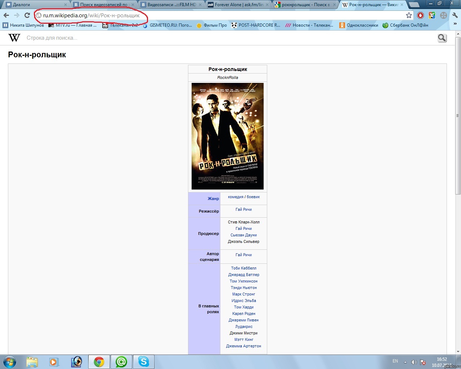Open the Мэтт Кинг actor link
The height and width of the screenshot is (369, 461).
coord(243,339)
